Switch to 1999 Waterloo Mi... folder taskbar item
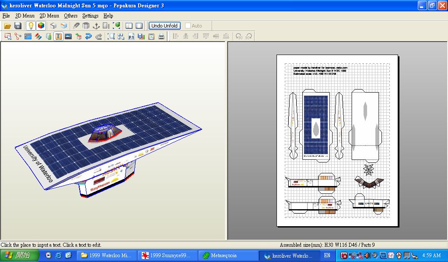 tap(107, 255)
